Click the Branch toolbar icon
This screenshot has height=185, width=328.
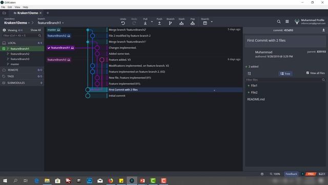tap(170, 23)
